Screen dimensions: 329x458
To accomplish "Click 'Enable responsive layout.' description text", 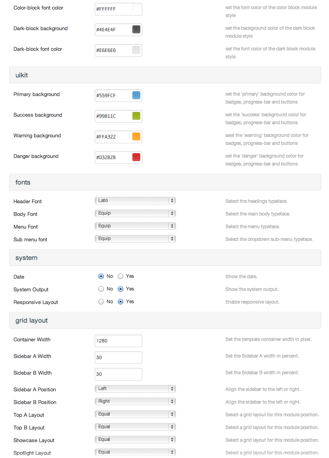I will (252, 302).
